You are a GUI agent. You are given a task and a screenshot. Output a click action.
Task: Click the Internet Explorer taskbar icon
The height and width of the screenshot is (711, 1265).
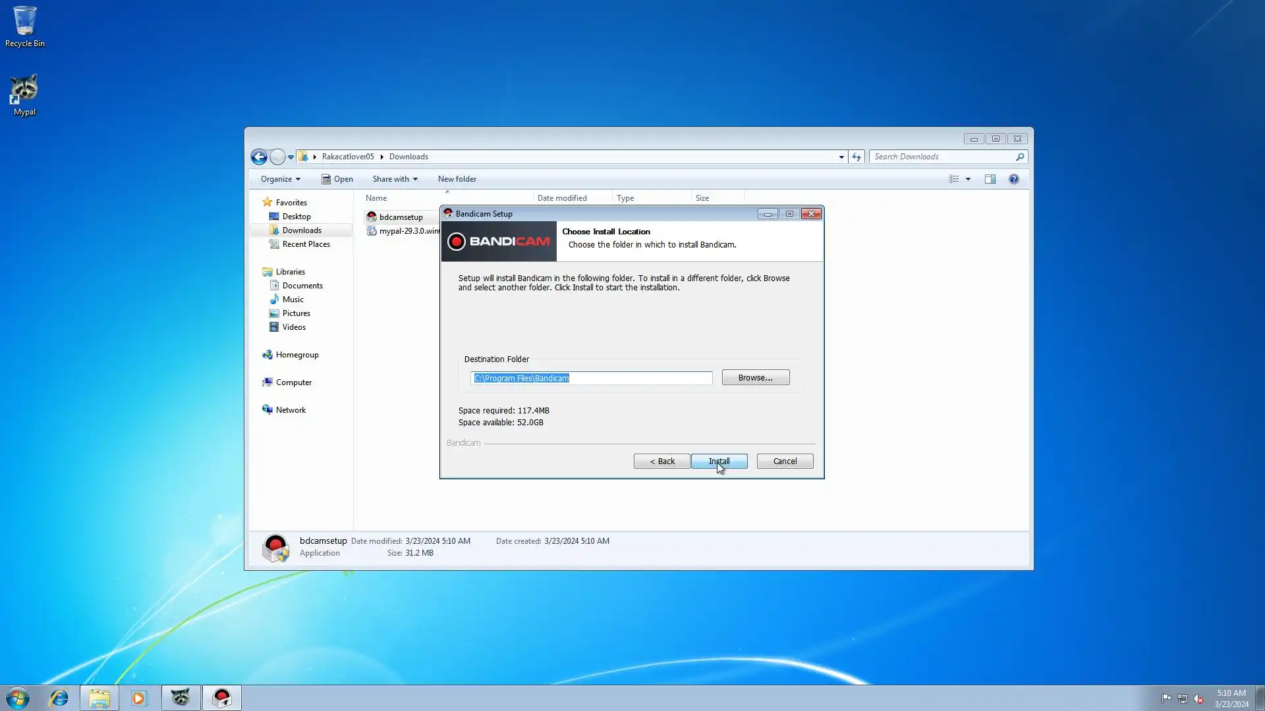(59, 698)
